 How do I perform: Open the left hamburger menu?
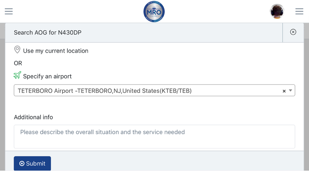coord(9,11)
